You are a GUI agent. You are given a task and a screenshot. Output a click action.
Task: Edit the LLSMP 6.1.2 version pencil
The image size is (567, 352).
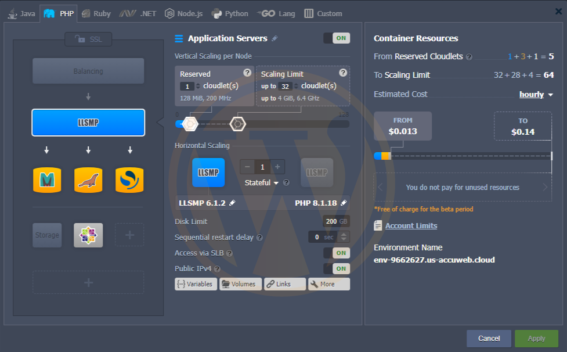[233, 203]
